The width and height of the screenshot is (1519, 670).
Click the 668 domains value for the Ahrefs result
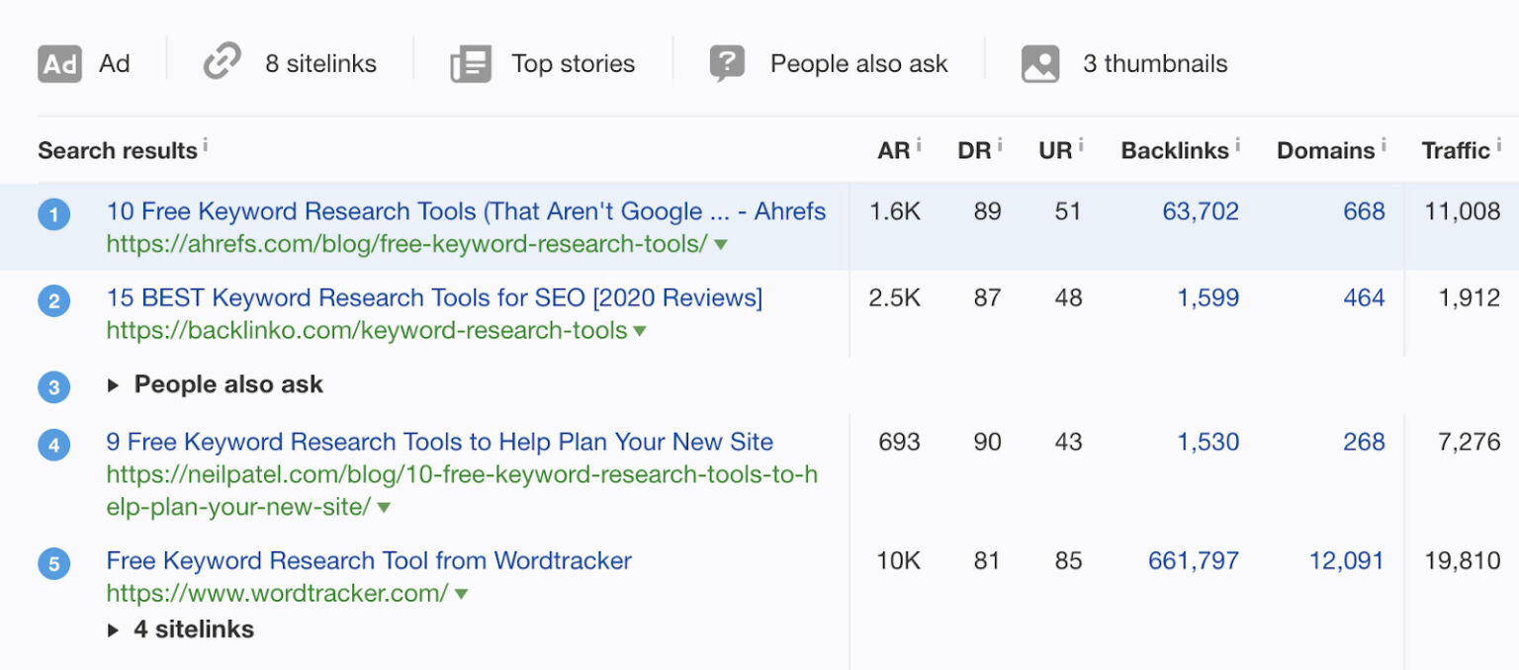tap(1366, 210)
